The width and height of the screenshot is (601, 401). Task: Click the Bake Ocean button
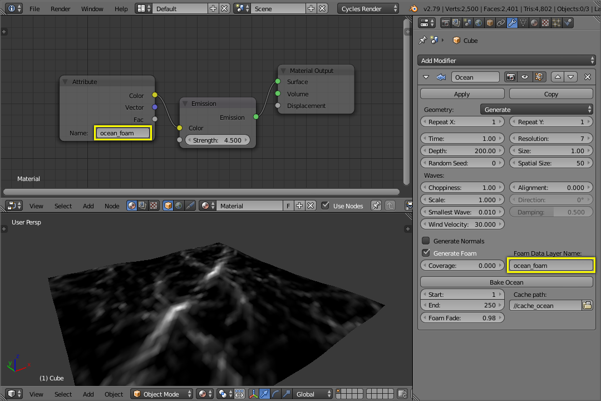(x=506, y=282)
